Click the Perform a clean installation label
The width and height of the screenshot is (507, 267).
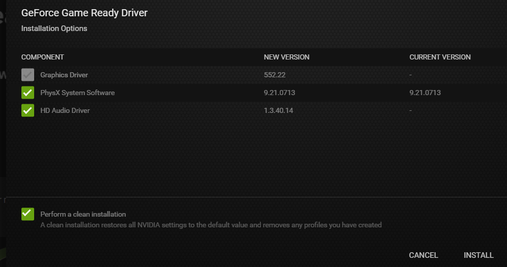tap(83, 215)
